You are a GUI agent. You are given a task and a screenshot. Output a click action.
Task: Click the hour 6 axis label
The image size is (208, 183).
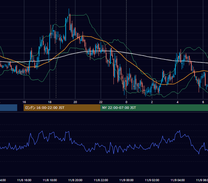[x=203, y=102]
